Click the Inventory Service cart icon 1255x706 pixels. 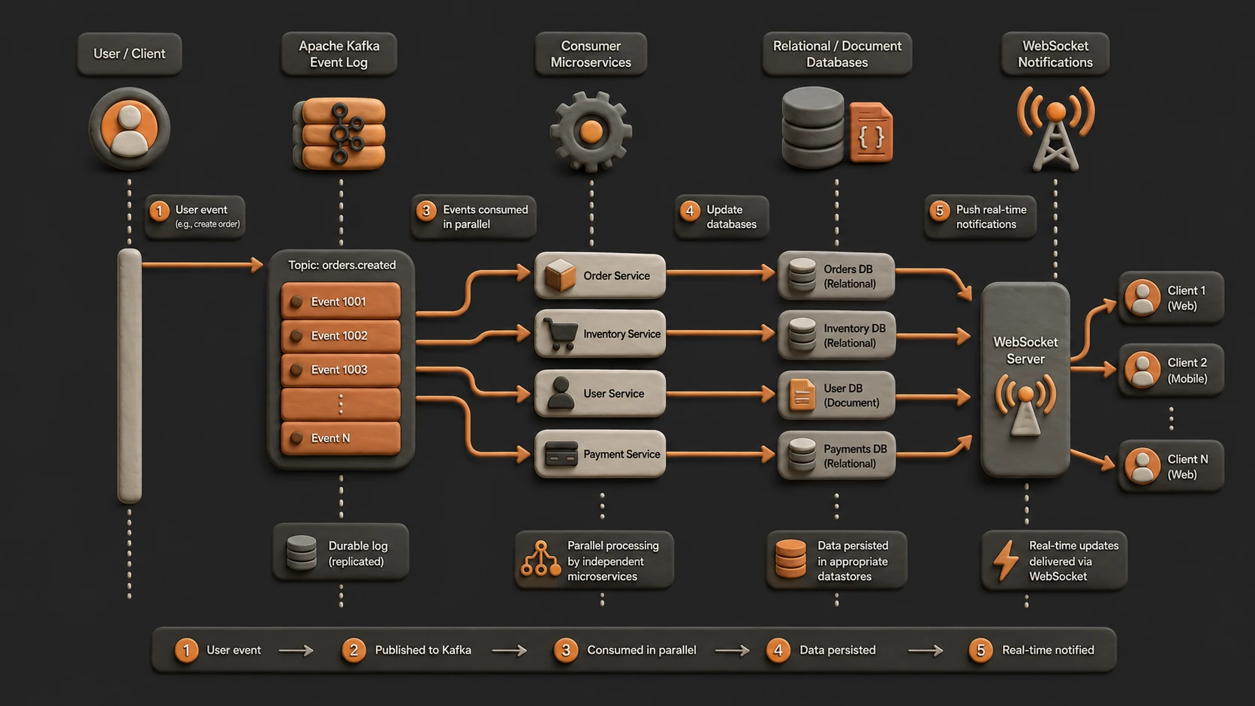pyautogui.click(x=560, y=335)
